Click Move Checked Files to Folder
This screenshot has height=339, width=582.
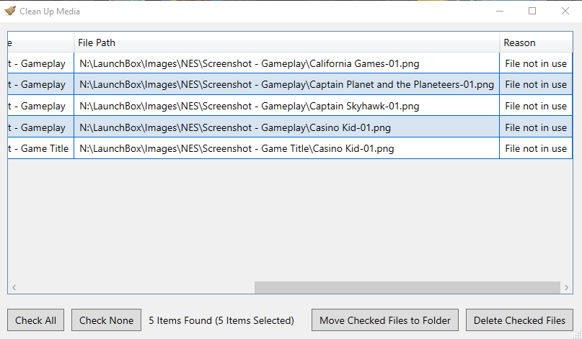[x=385, y=320]
